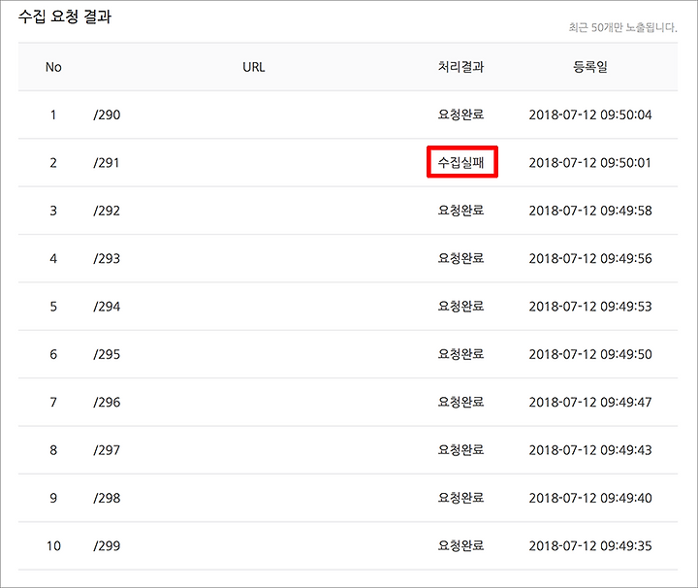Viewport: 698px width, 588px height.
Task: Click row number '1' of /290 row
Action: (x=53, y=114)
